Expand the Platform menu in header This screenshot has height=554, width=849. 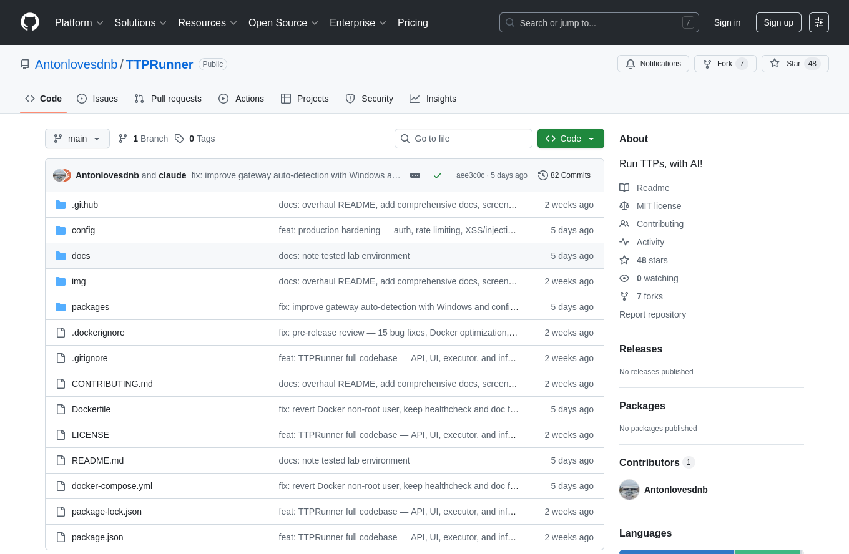pos(79,22)
